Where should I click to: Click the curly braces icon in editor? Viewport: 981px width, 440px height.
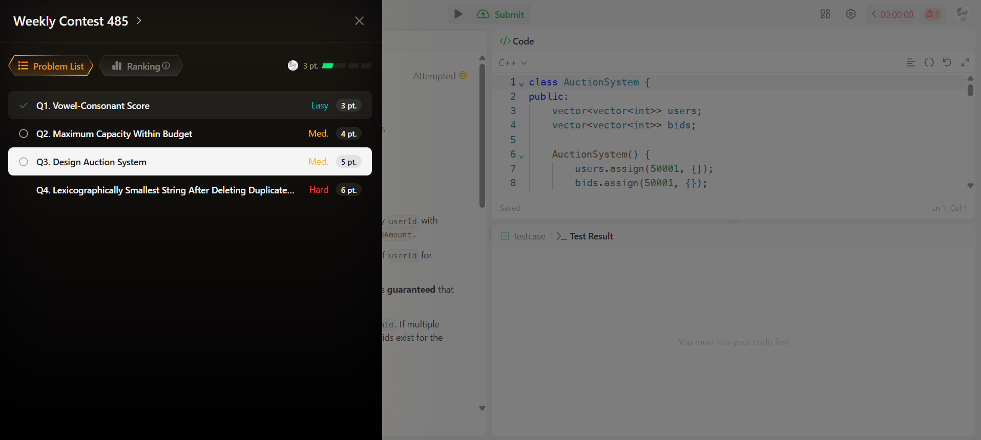[929, 62]
